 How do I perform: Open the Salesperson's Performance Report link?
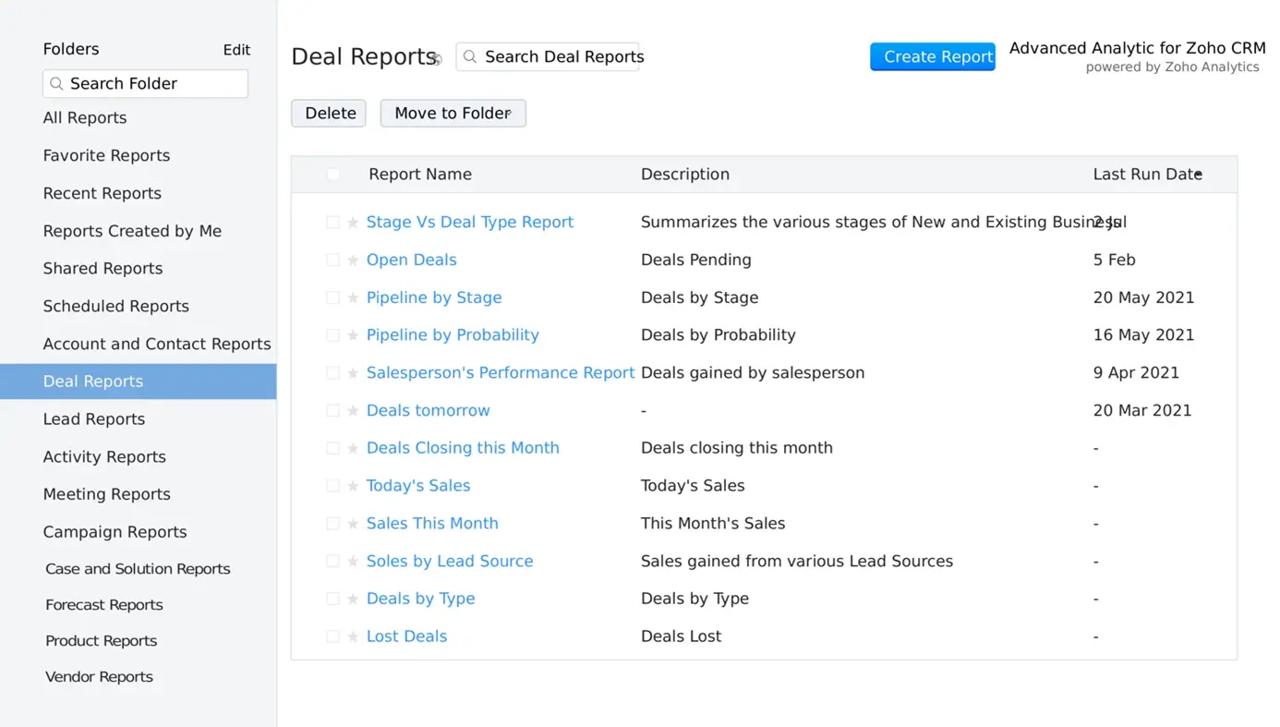(x=500, y=373)
